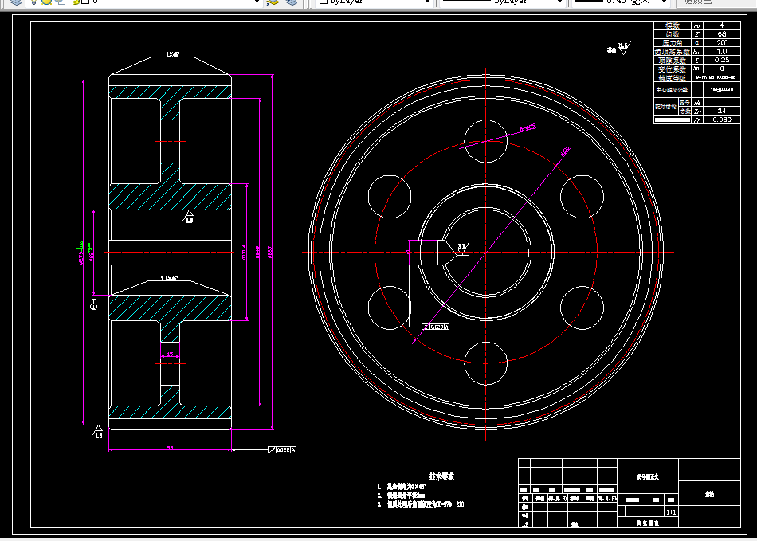This screenshot has height=541, width=757.
Task: Select the 1X45° chamfer label above the section view
Action: 173,54
